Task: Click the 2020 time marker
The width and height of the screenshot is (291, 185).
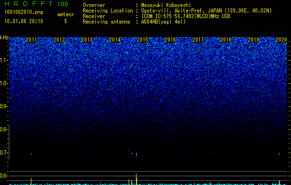Action: point(281,40)
